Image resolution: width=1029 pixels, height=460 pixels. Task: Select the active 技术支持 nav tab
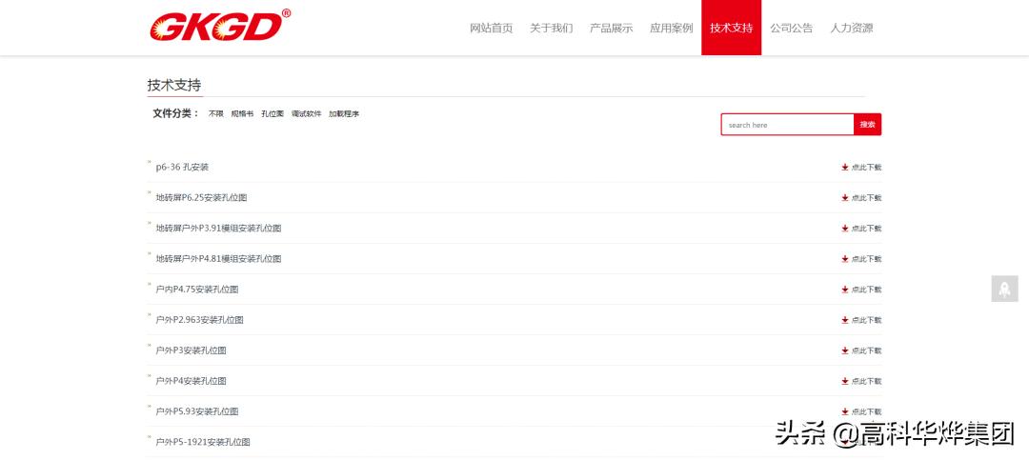click(731, 28)
